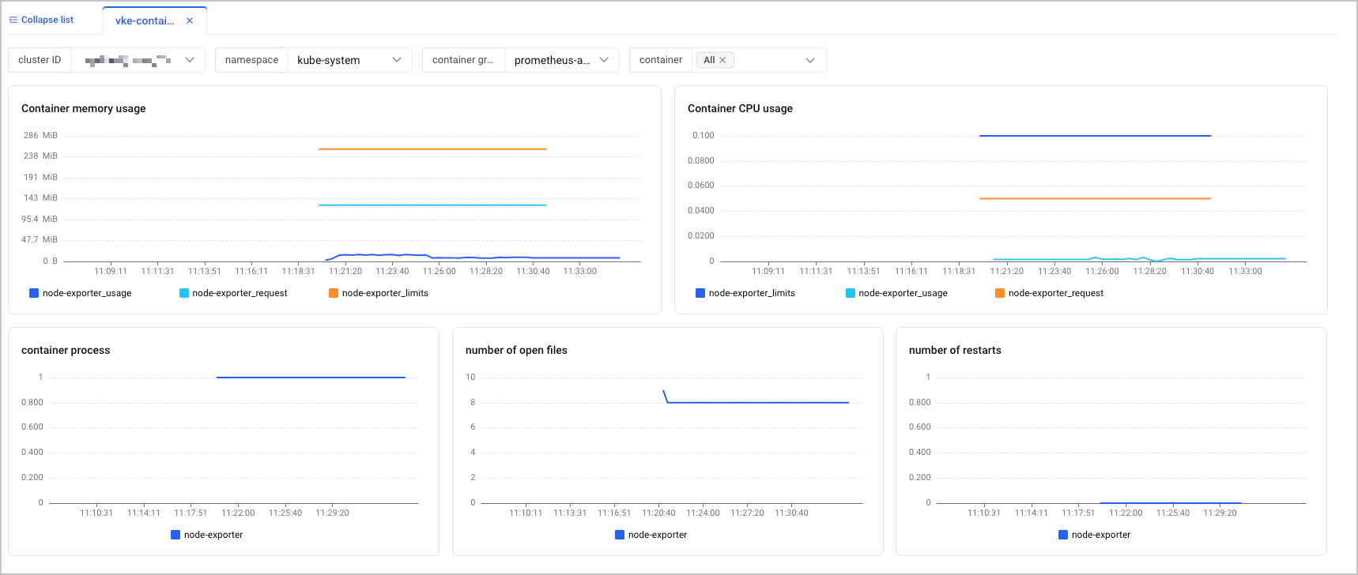Screen dimensions: 1358x575
Task: Click the number of open files title
Action: point(516,350)
